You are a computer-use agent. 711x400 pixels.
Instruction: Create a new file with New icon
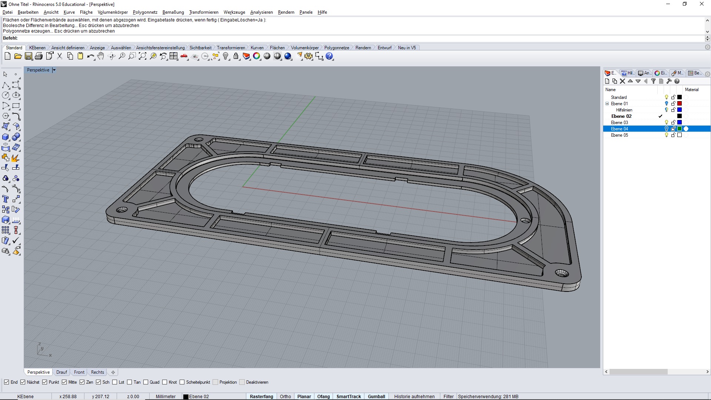pyautogui.click(x=7, y=56)
